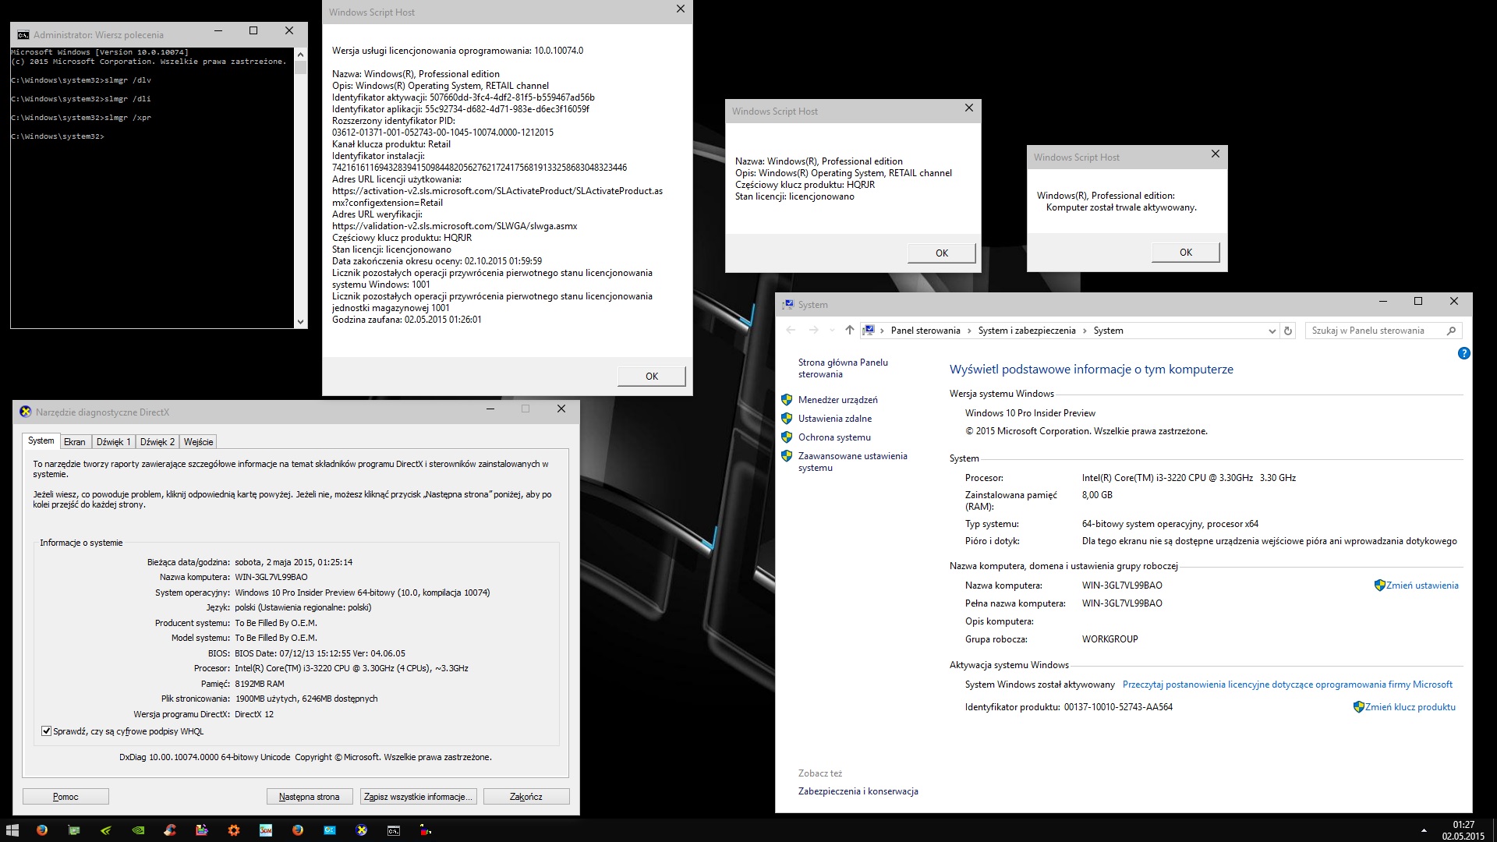1497x842 pixels.
Task: Click the Control Panel address bar icon
Action: click(x=869, y=331)
